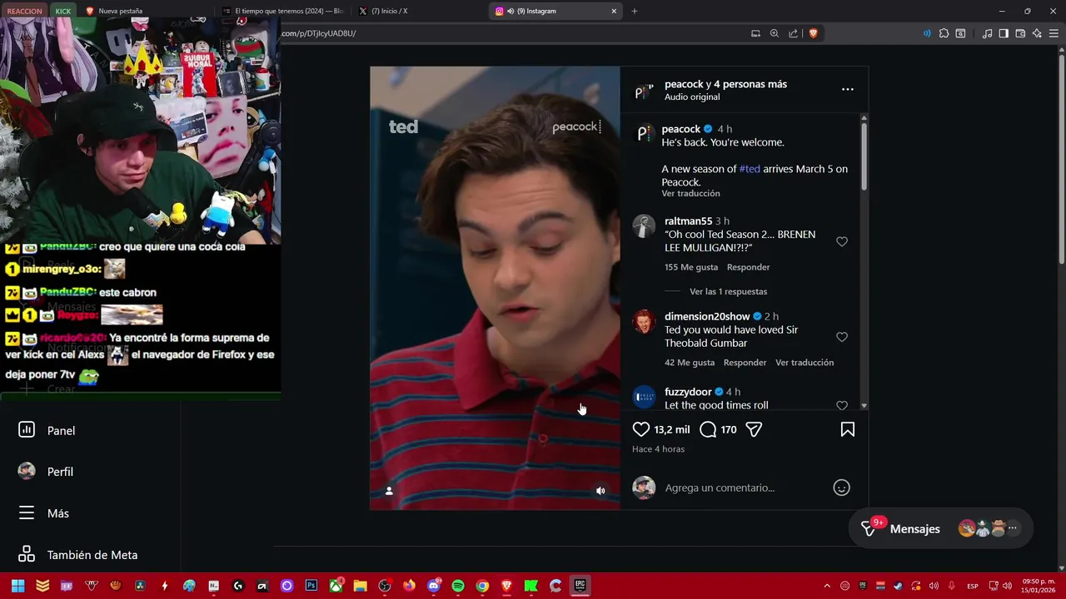Open Brave Shields lion icon in address bar

(813, 33)
